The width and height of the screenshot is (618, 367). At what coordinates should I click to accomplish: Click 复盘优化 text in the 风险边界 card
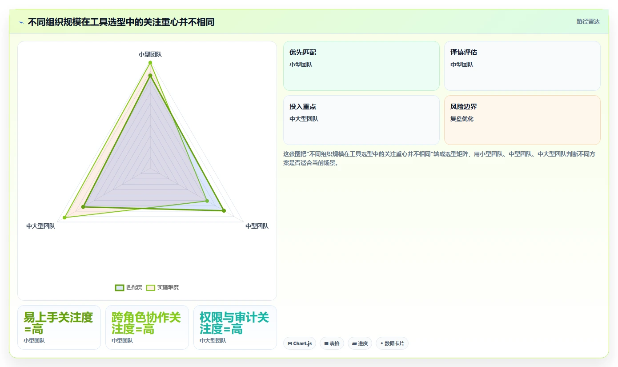[462, 119]
